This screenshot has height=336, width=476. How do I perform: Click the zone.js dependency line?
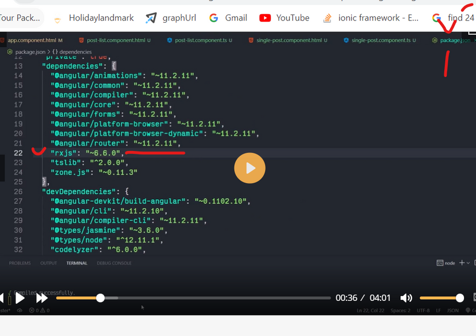coord(94,173)
